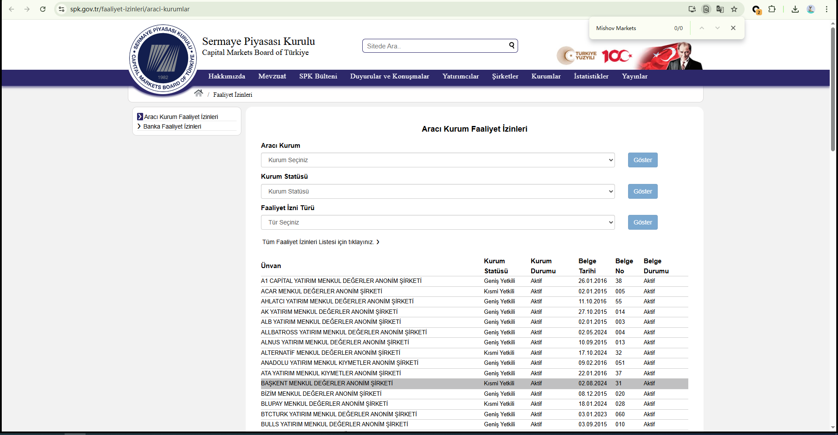Go to previous find result arrow
Viewport: 838px width, 435px height.
(x=702, y=28)
